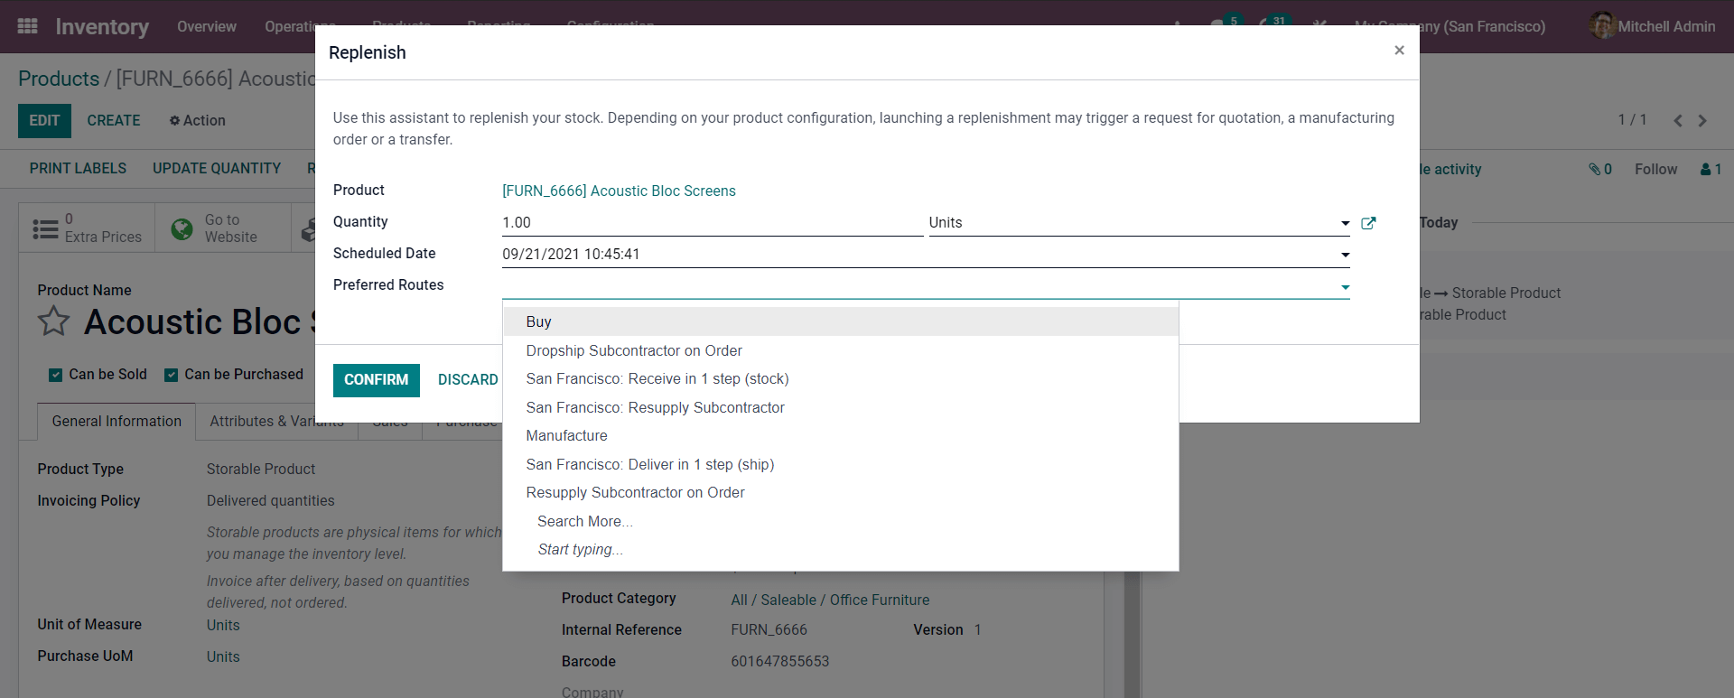Click UPDATE QUANTITY button

(217, 169)
